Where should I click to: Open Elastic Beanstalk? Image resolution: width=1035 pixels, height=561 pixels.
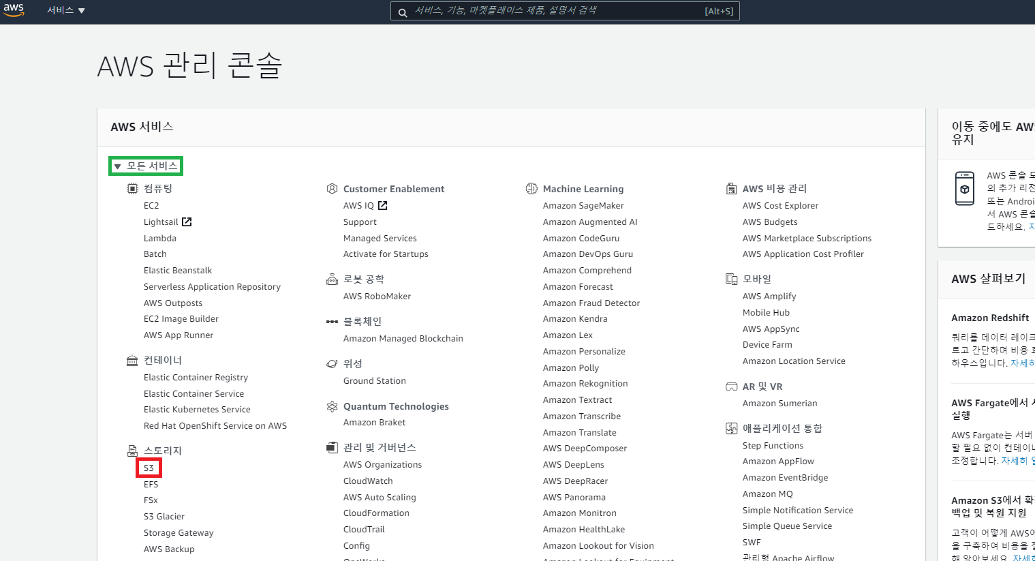(x=178, y=271)
